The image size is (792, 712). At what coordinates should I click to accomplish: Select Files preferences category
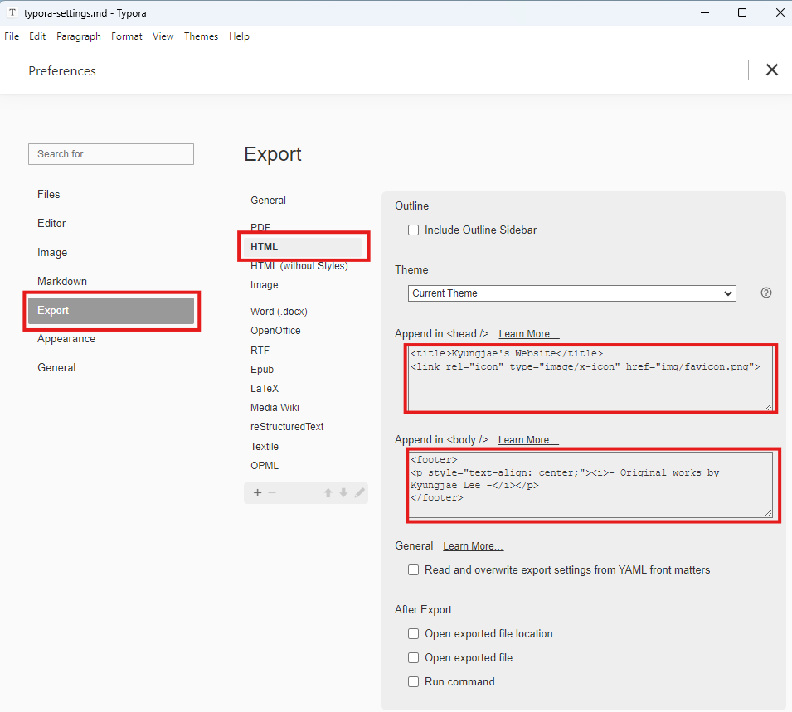tap(48, 195)
